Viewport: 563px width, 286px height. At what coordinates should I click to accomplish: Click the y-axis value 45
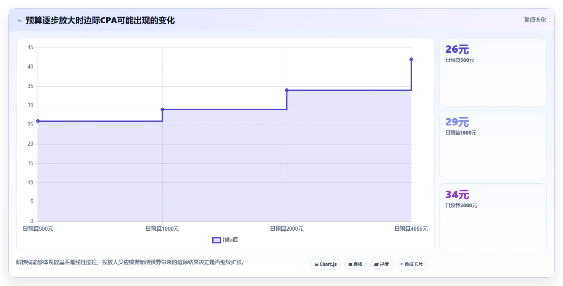click(x=30, y=47)
